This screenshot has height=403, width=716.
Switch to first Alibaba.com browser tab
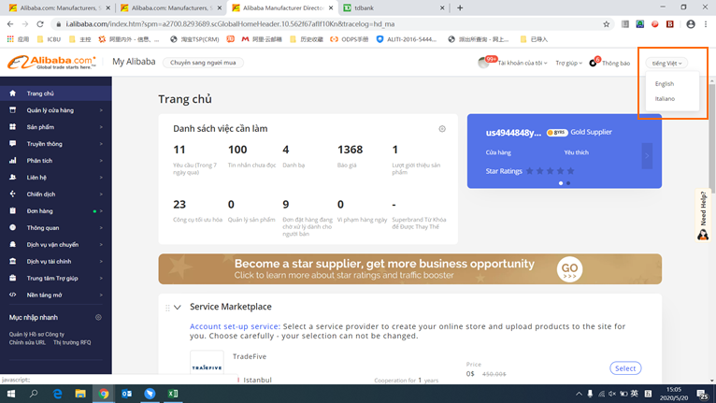point(59,7)
